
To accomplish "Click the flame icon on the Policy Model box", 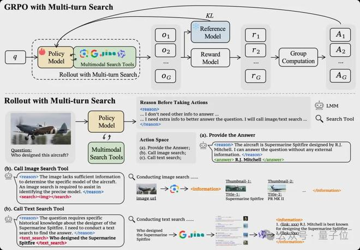I will click(x=42, y=52).
